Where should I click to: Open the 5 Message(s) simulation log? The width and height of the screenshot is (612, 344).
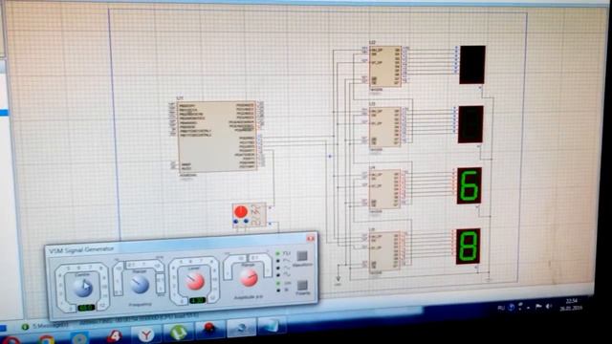(50, 326)
